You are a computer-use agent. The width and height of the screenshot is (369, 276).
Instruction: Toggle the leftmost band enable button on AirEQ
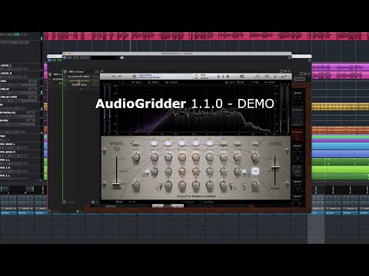(135, 143)
